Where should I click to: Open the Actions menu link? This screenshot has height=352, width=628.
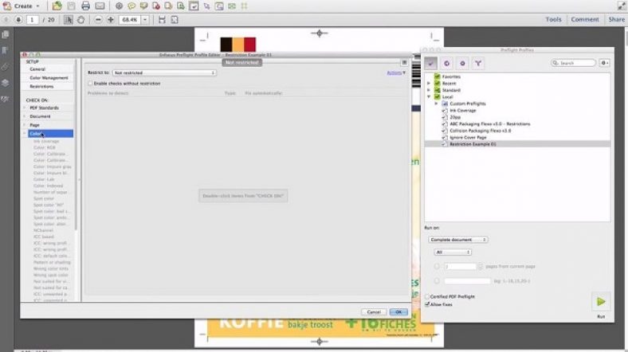click(396, 72)
